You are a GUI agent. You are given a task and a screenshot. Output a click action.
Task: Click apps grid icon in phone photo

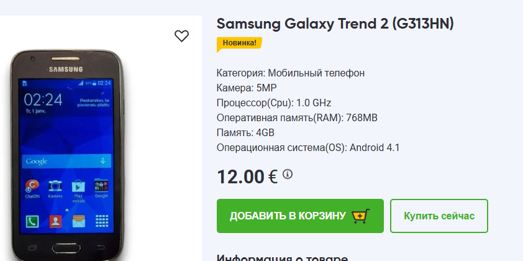point(102,221)
